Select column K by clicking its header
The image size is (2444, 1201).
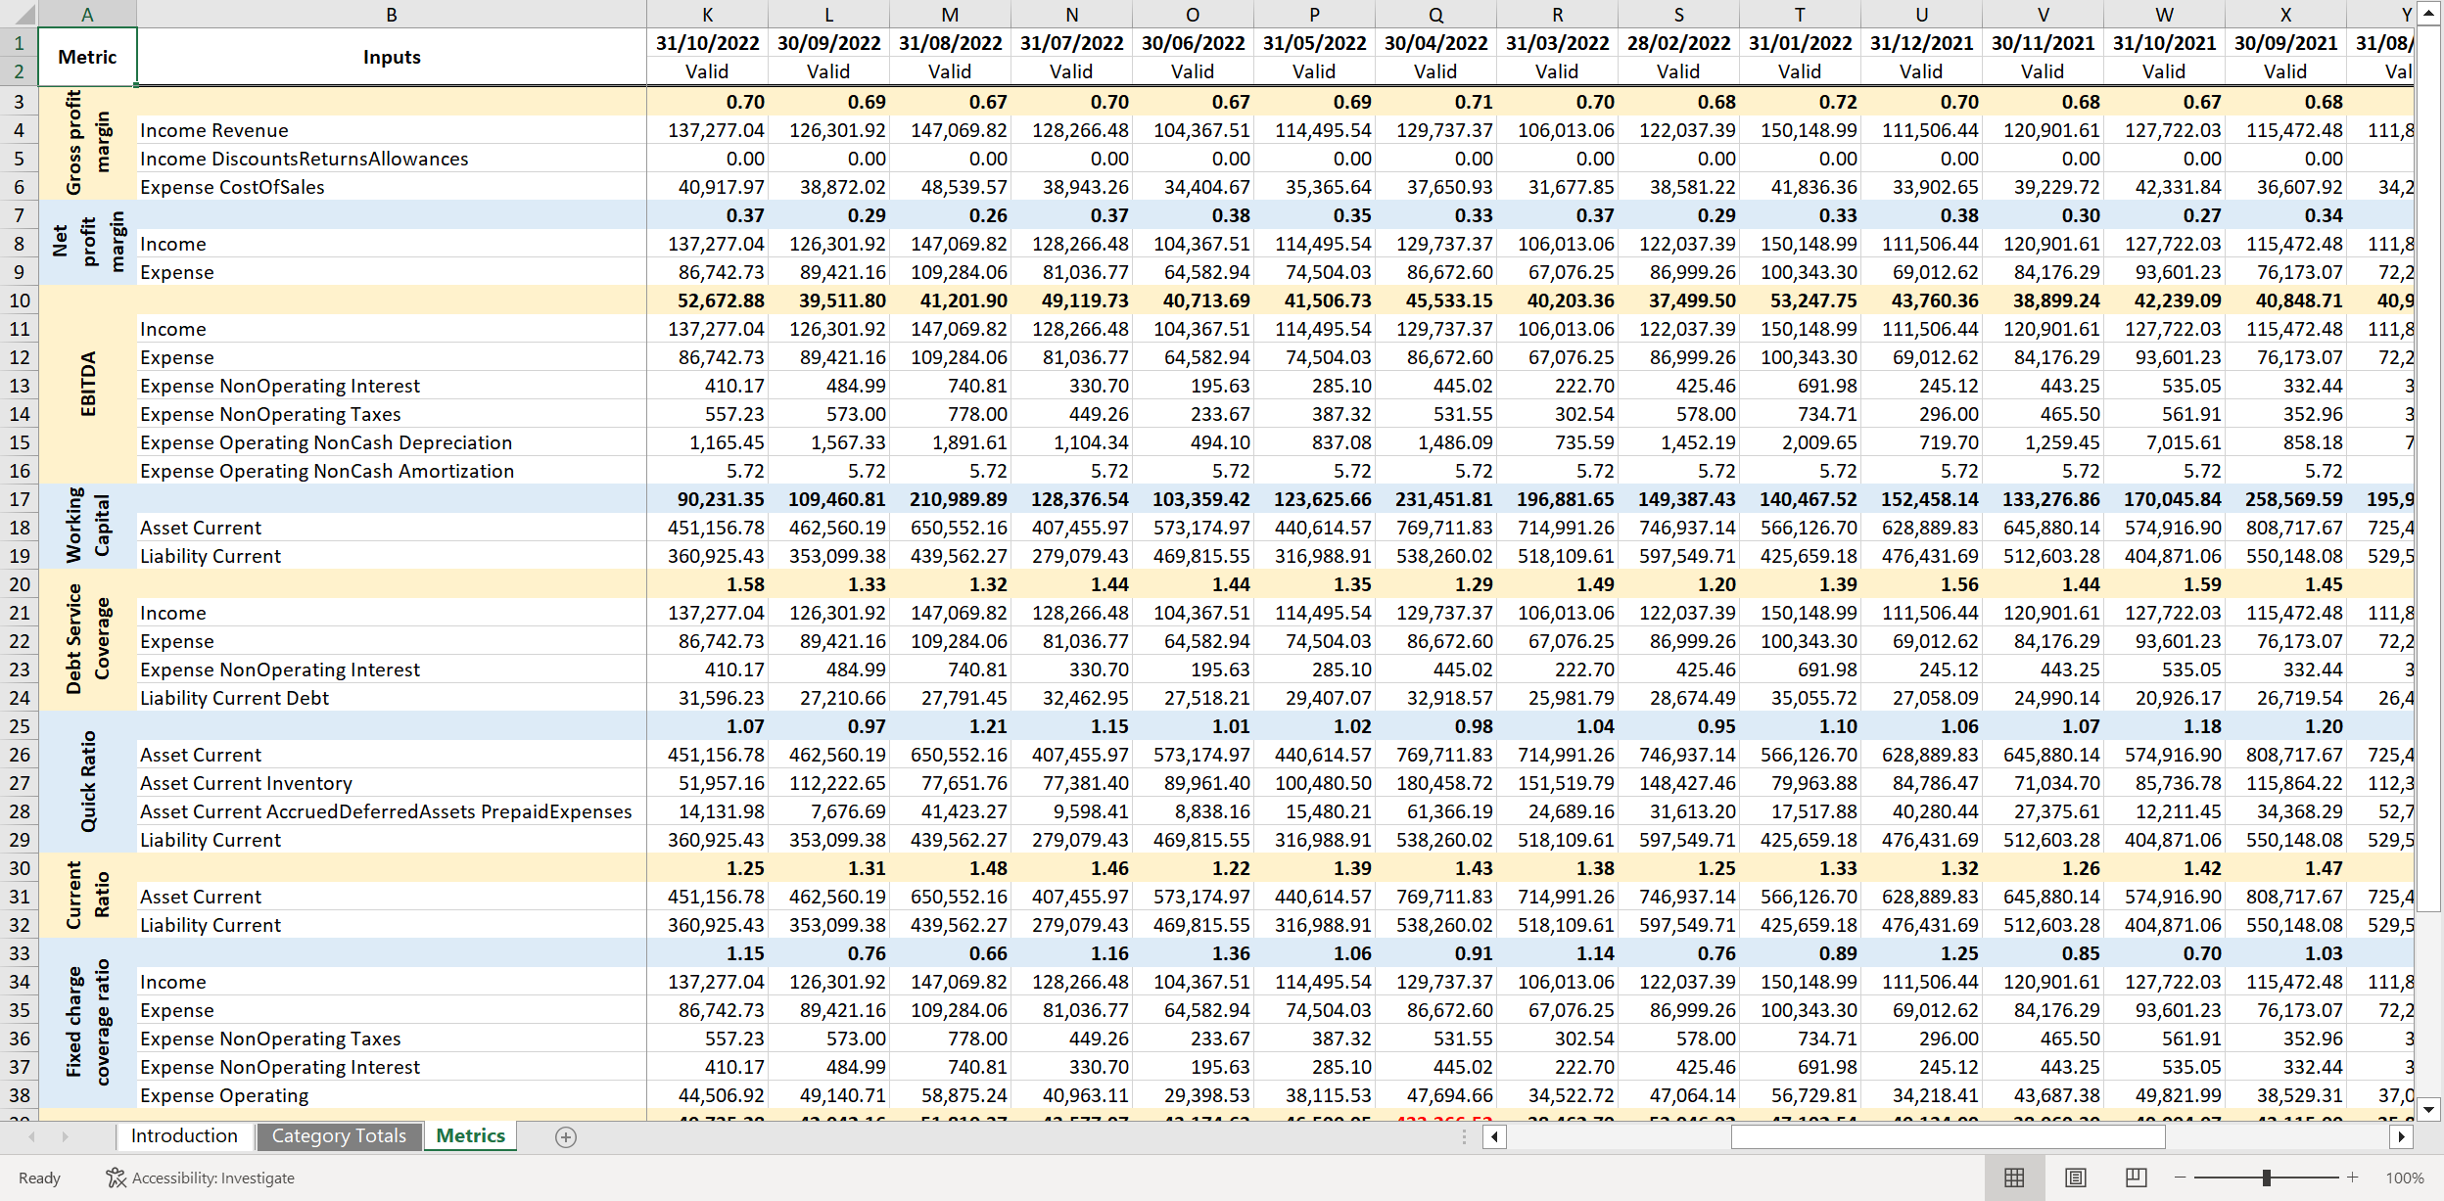click(x=707, y=14)
